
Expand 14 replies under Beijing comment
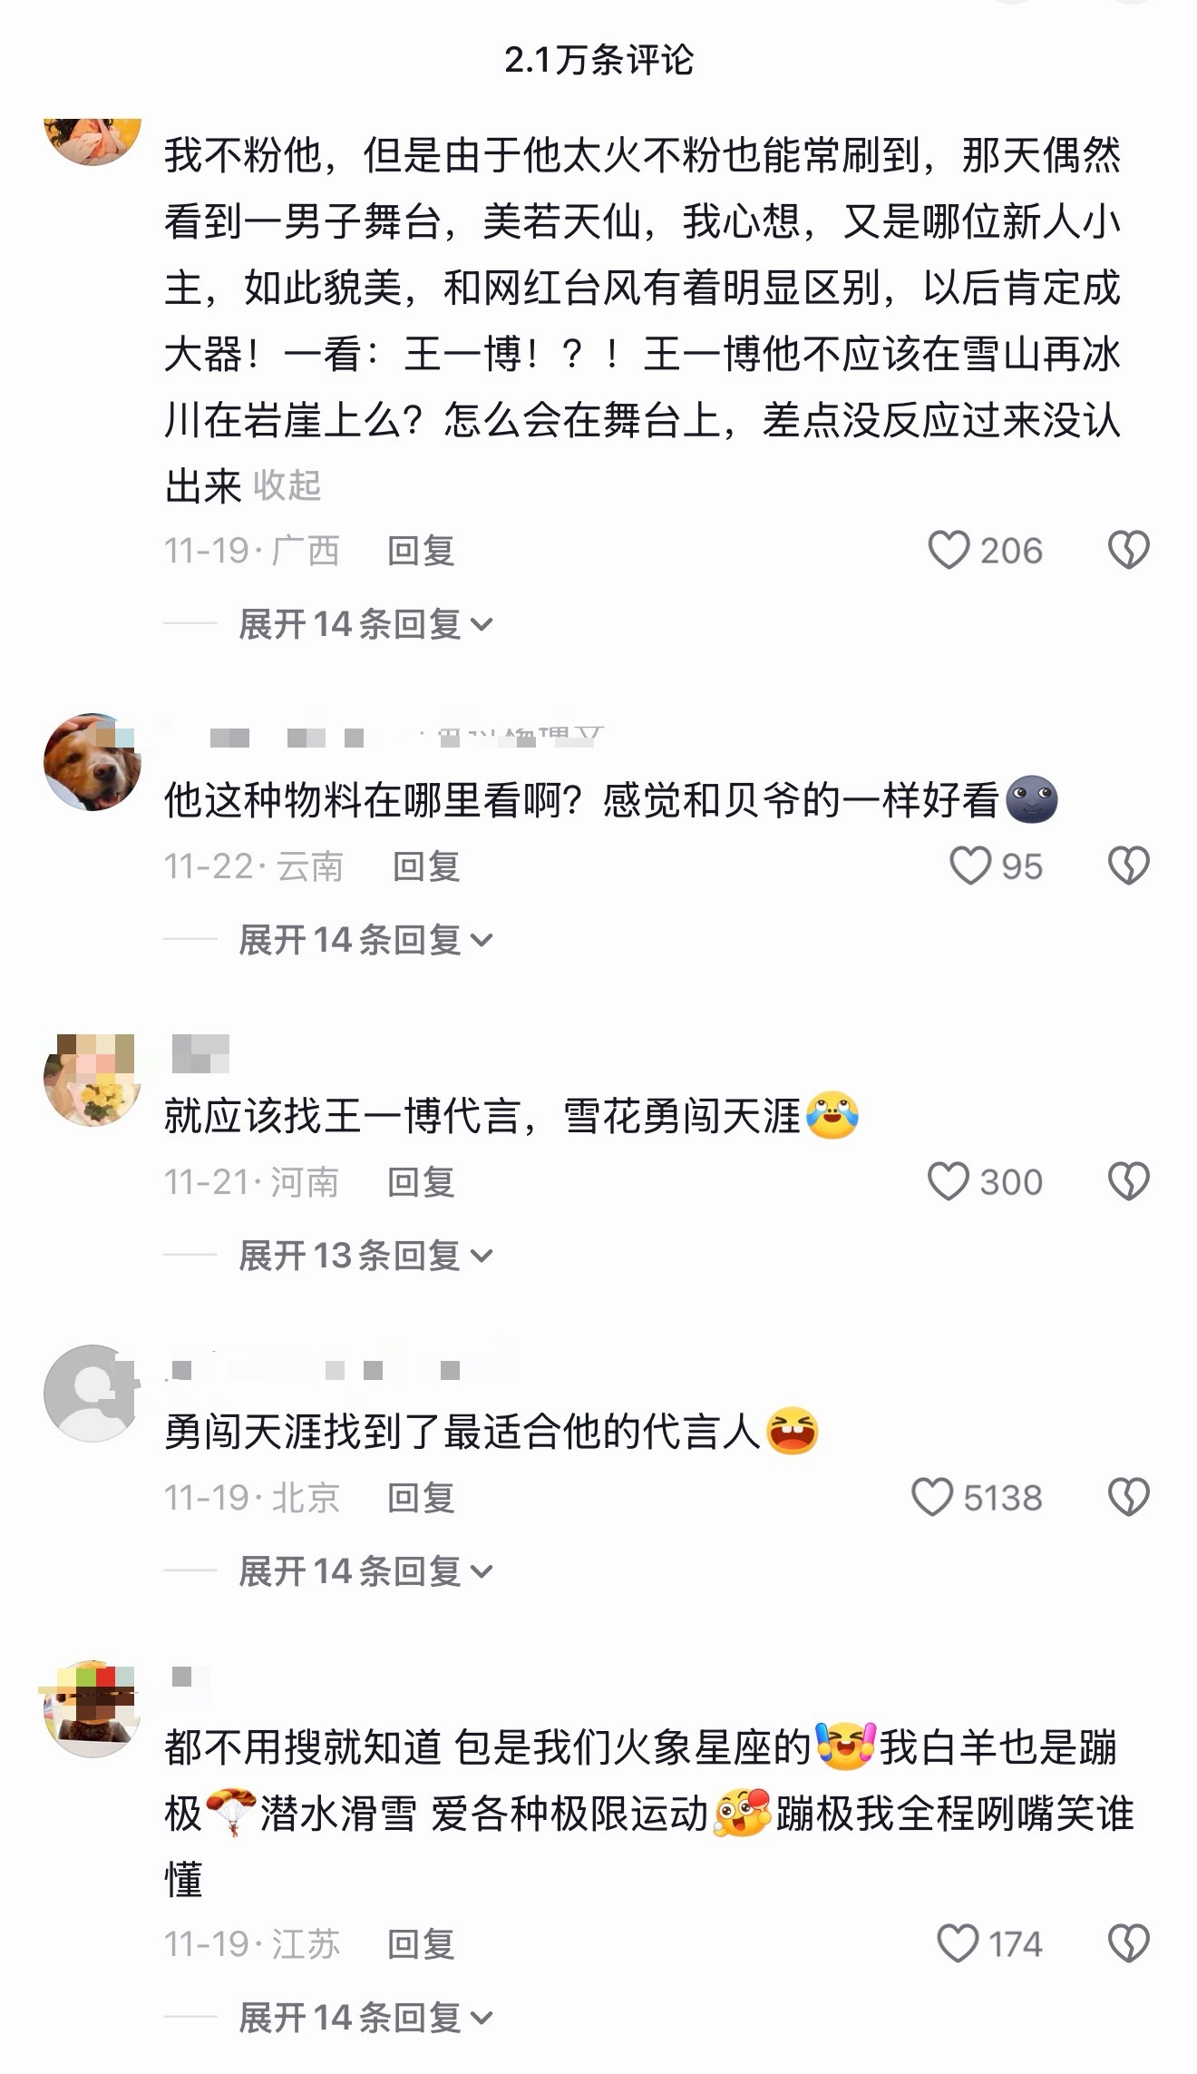365,1571
